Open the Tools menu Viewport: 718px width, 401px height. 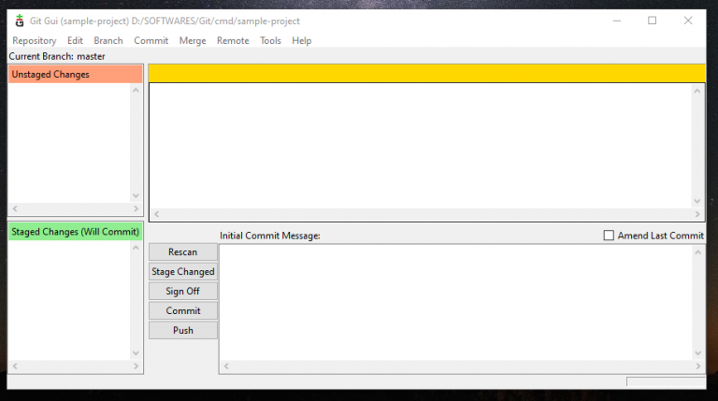pos(270,41)
